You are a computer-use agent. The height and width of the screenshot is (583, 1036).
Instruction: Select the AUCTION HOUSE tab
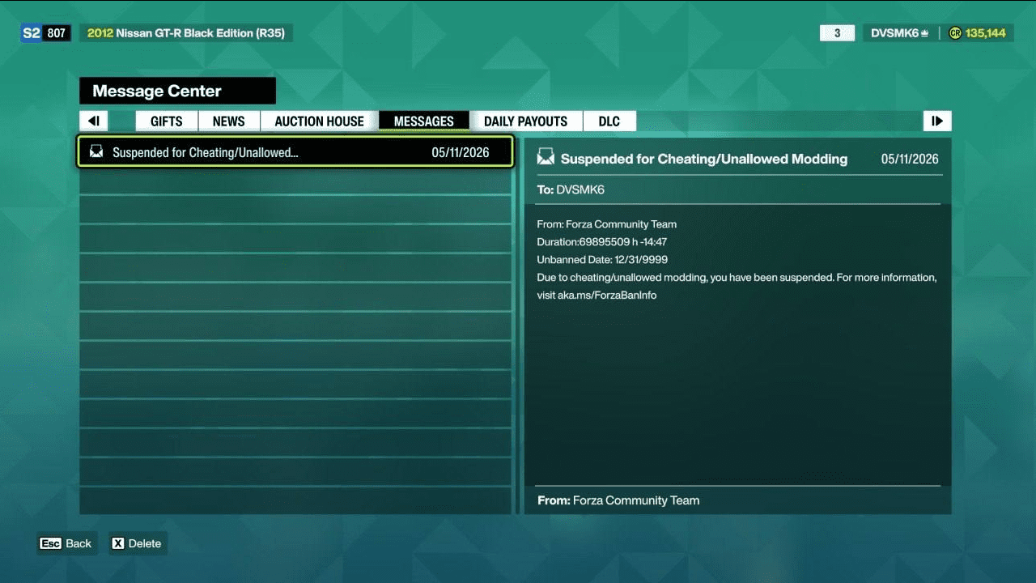click(x=319, y=121)
